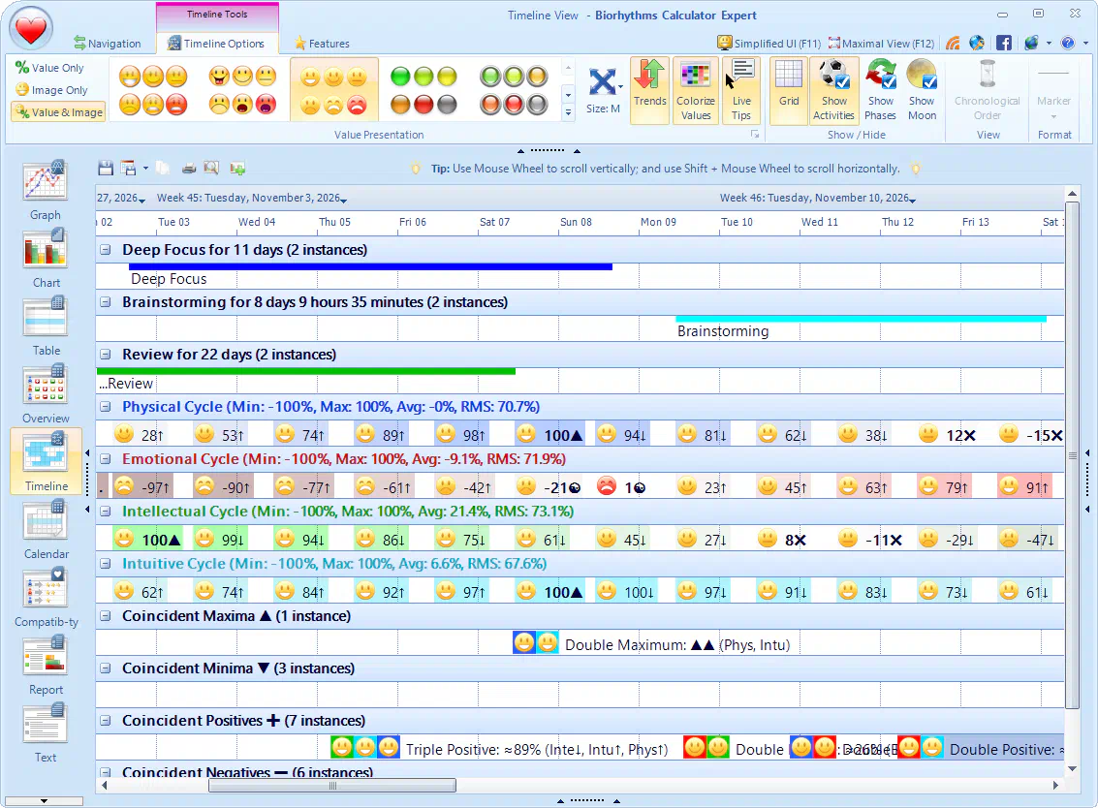
Task: Click the blue help question icon
Action: tap(1067, 43)
